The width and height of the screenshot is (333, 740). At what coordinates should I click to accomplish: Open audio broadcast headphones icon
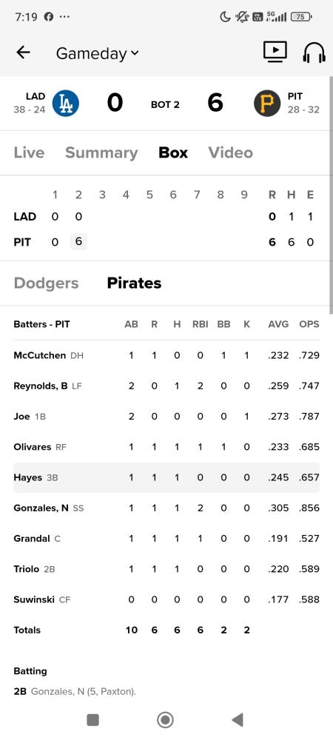click(314, 53)
